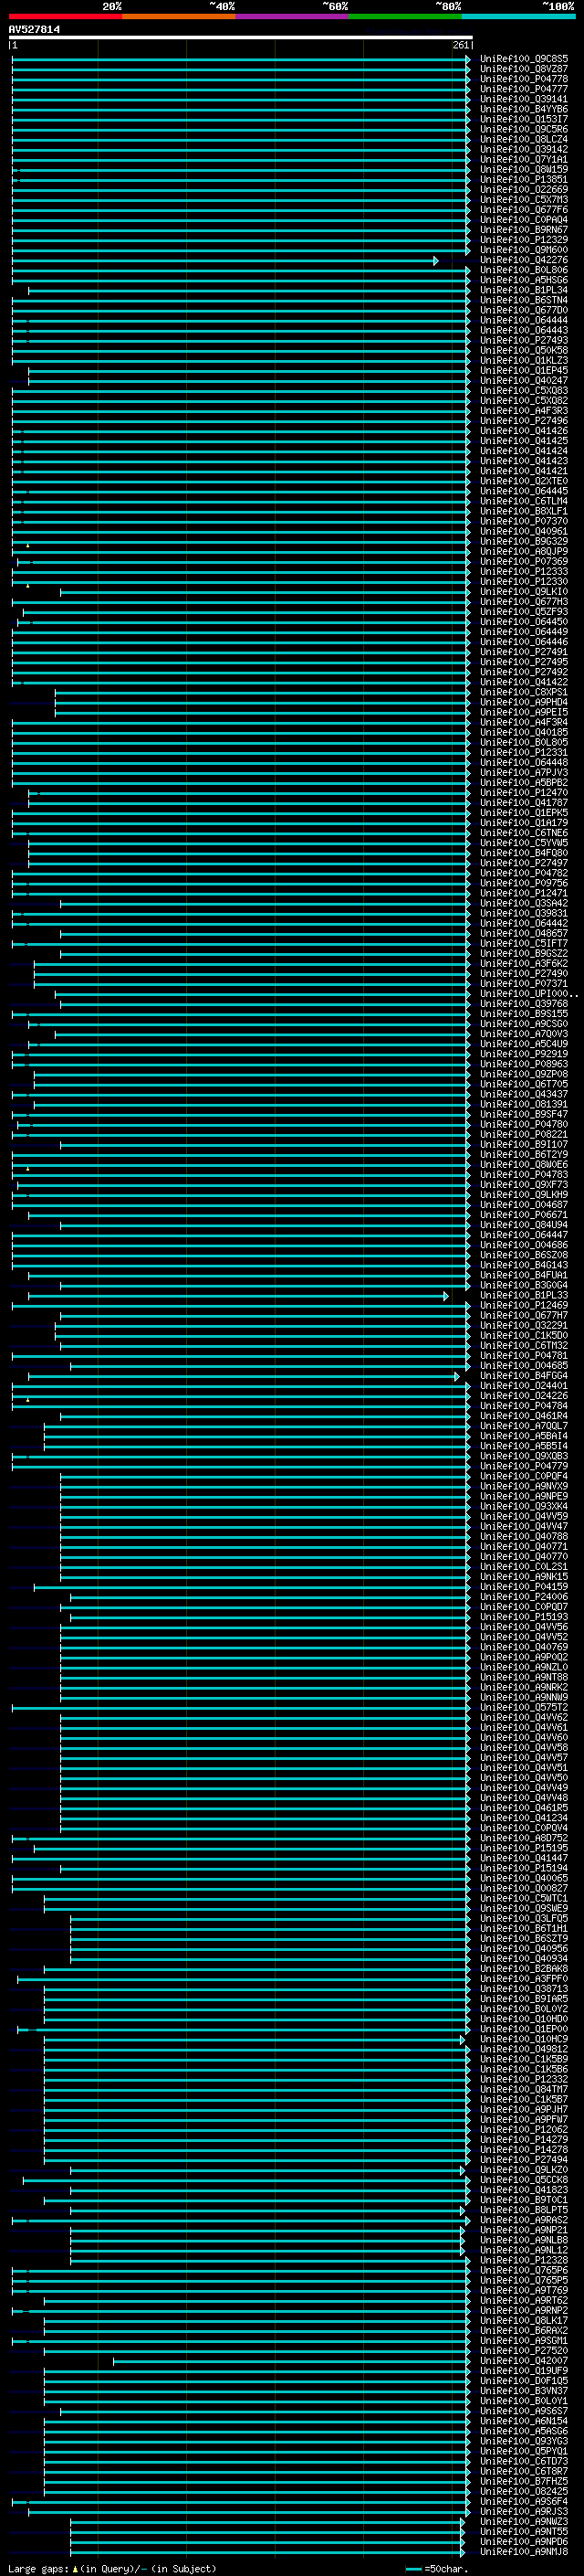Select the query name AV527814
The height and width of the screenshot is (2576, 584).
(34, 29)
